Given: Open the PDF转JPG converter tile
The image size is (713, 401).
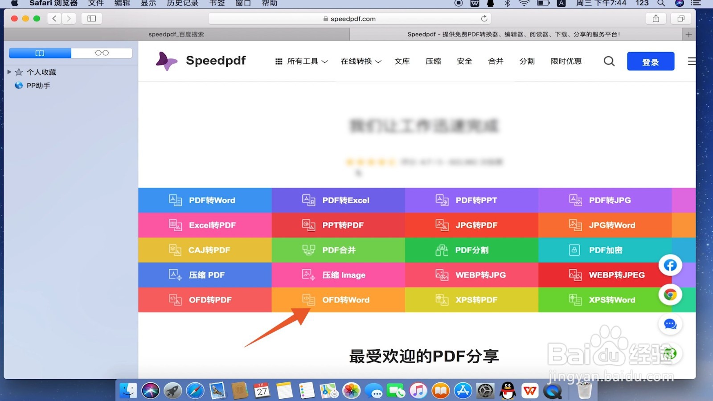Looking at the screenshot, I should (x=605, y=200).
